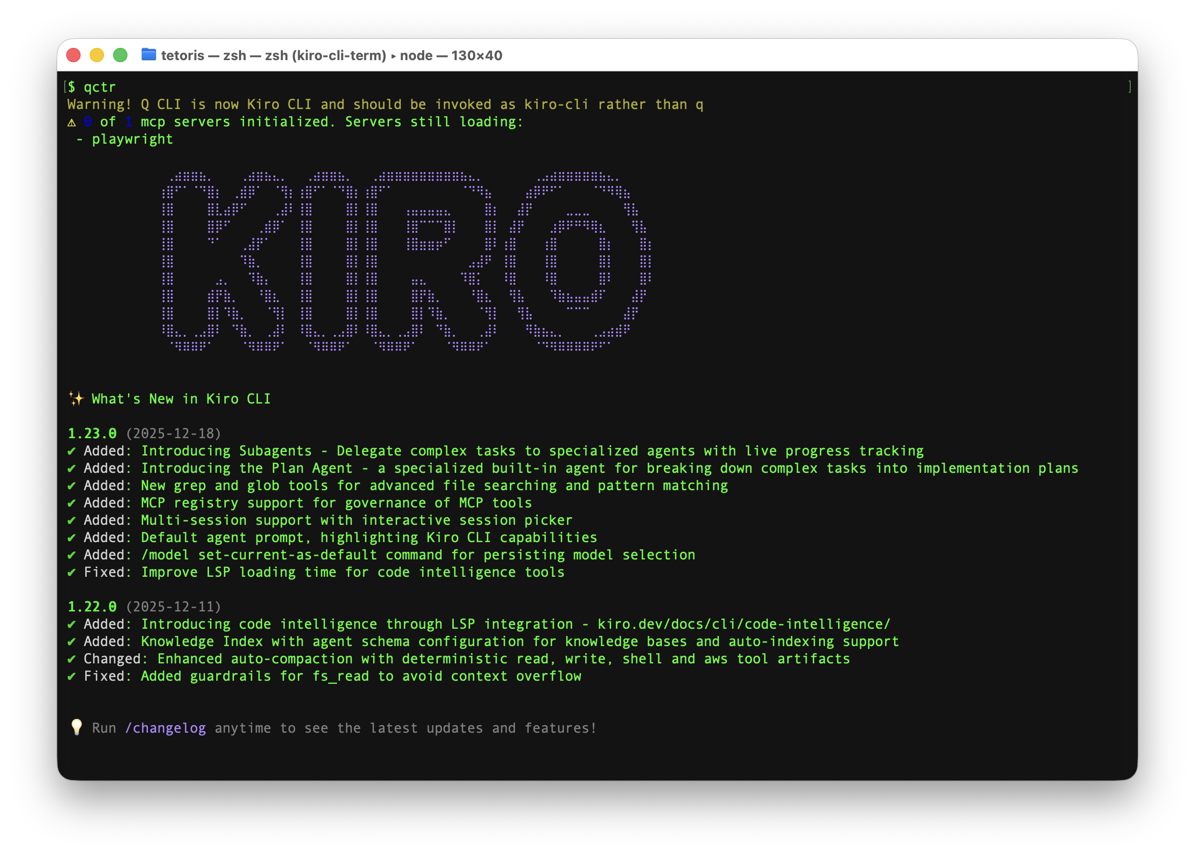Click the green zoom window button

pyautogui.click(x=120, y=55)
